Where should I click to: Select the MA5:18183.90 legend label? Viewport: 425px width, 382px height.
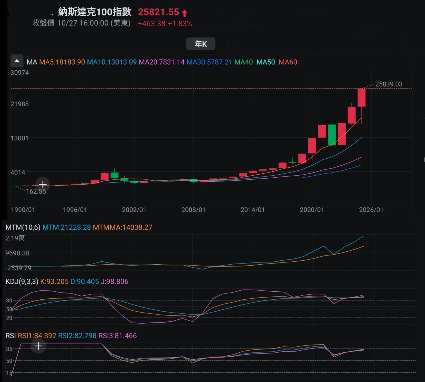click(62, 62)
